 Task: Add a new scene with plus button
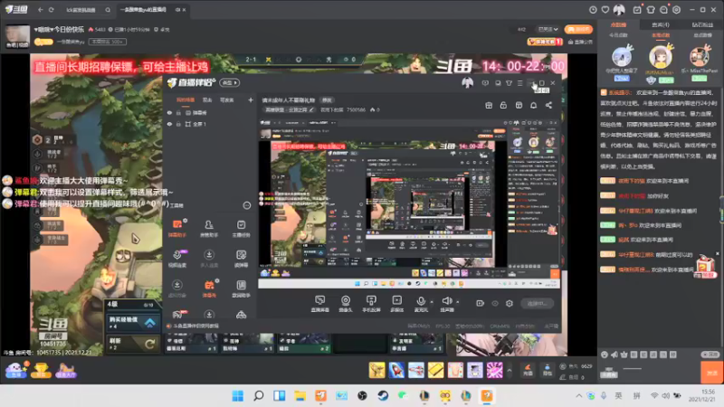(x=251, y=99)
